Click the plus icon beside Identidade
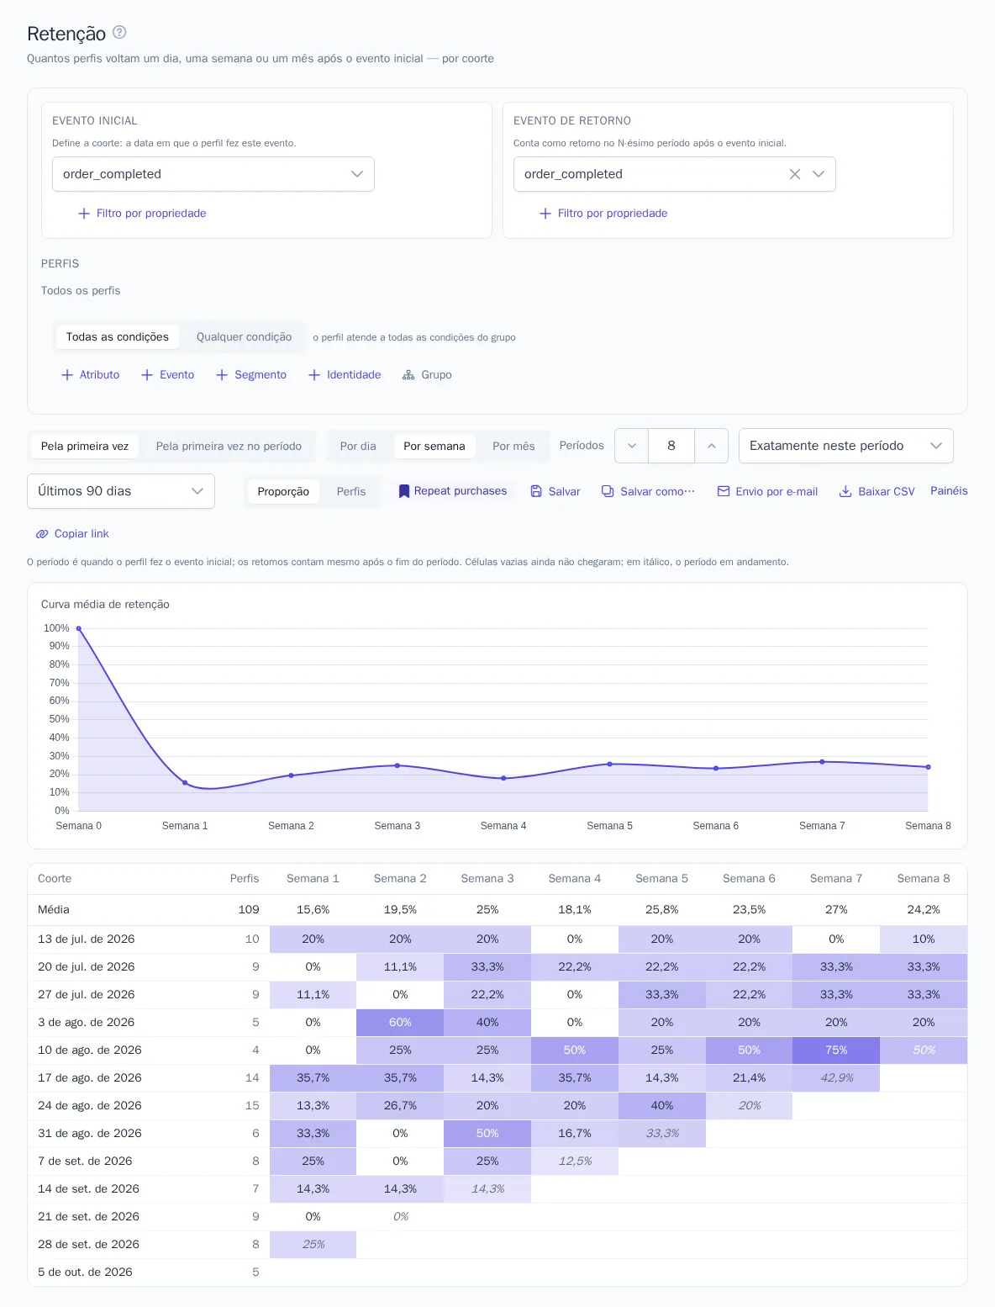The height and width of the screenshot is (1307, 995). [314, 375]
